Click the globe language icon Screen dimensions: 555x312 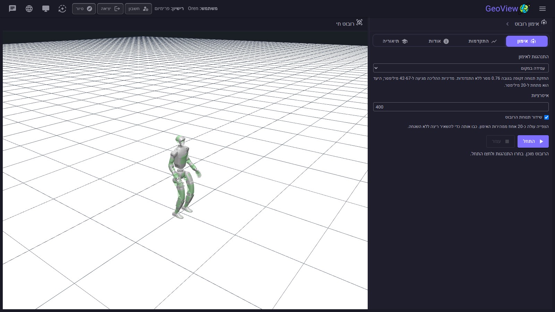tap(29, 9)
